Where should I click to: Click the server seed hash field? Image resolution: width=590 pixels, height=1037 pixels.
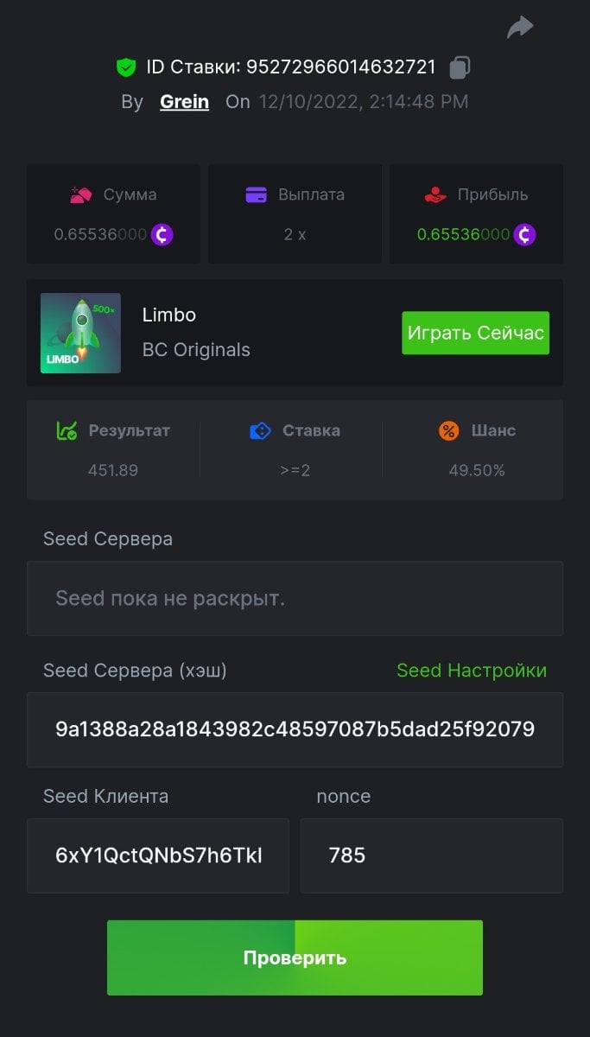tap(295, 729)
